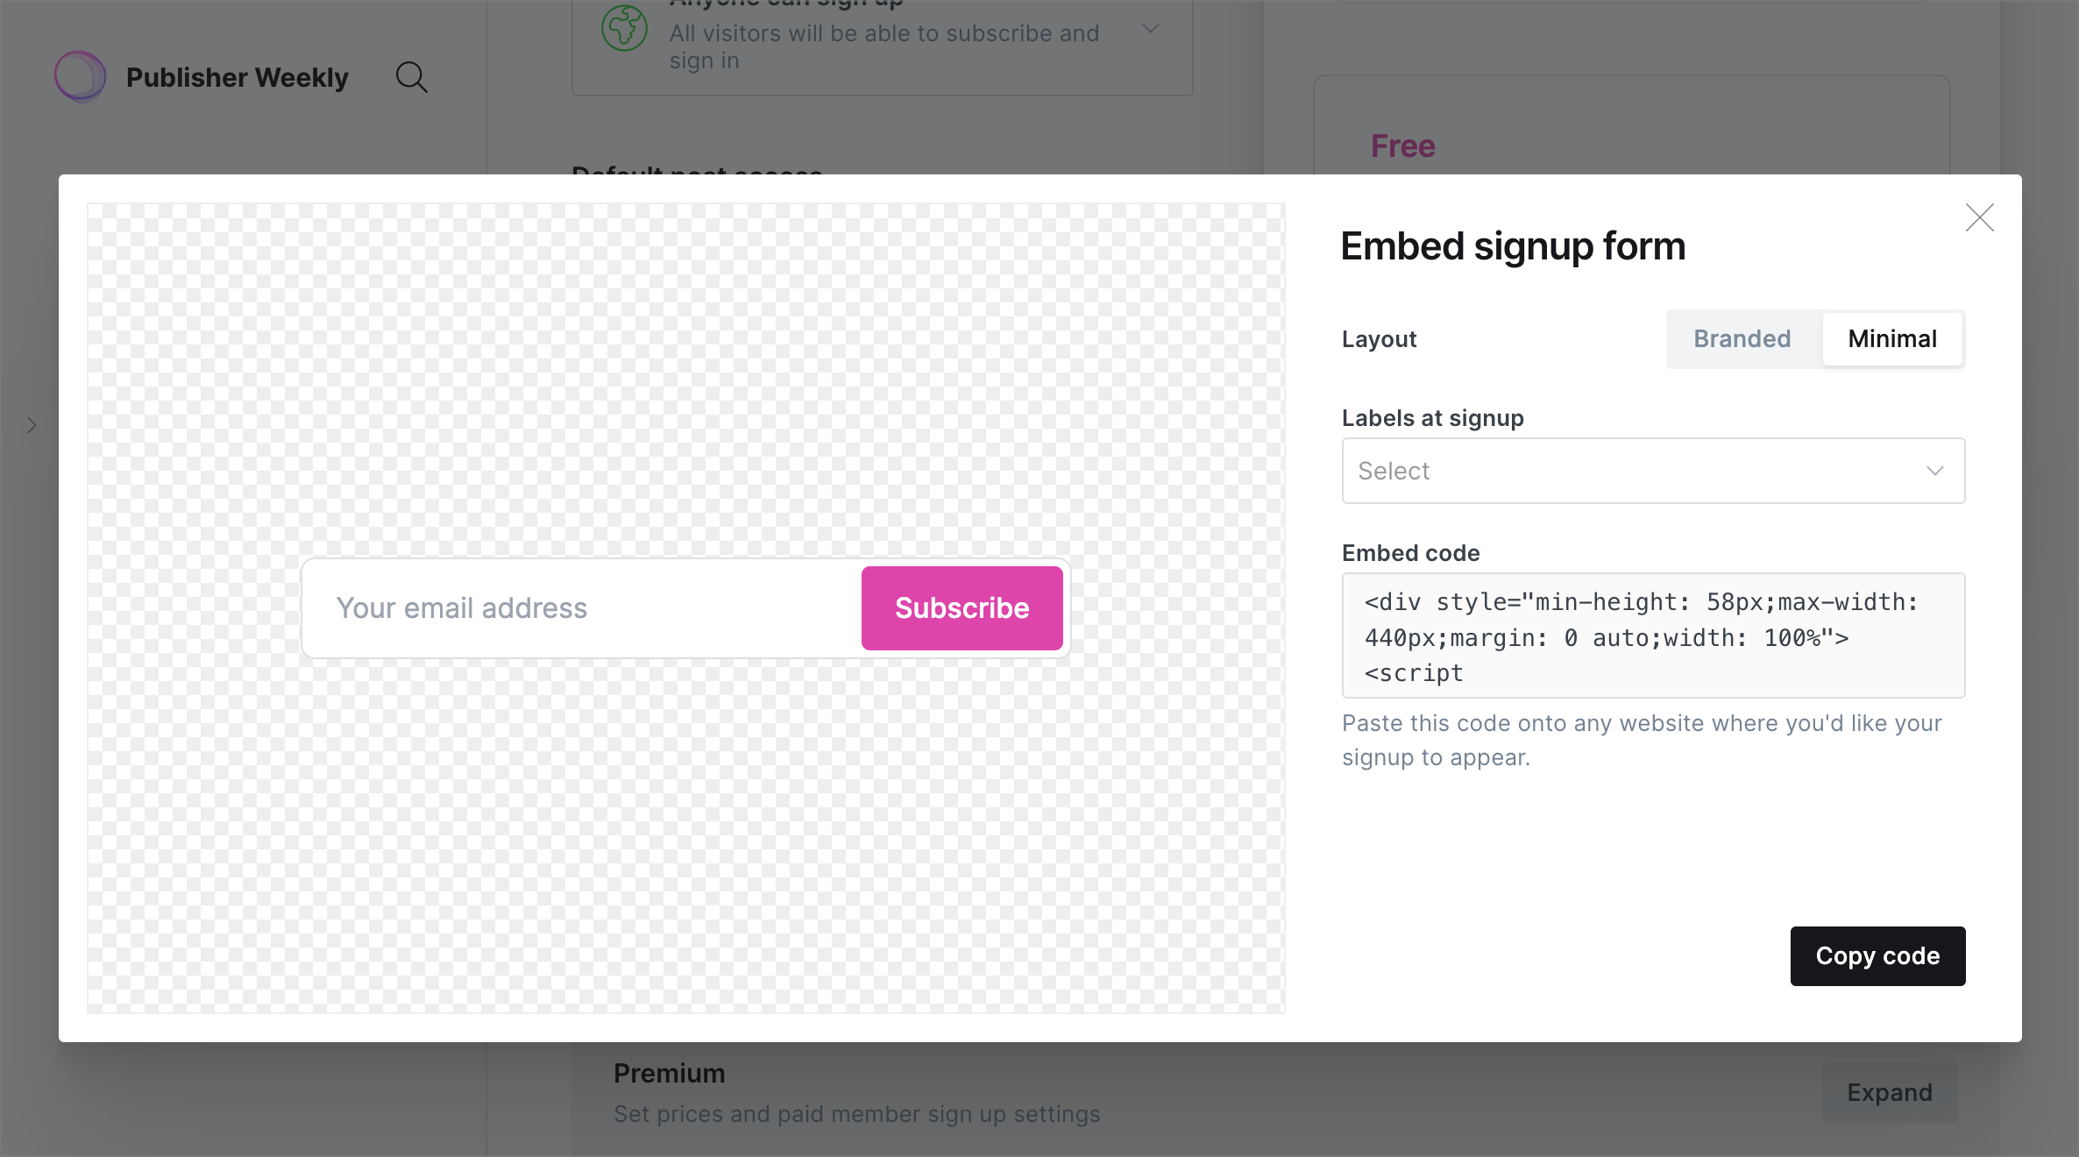The height and width of the screenshot is (1157, 2079).
Task: Select the Branded layout toggle
Action: click(1743, 339)
